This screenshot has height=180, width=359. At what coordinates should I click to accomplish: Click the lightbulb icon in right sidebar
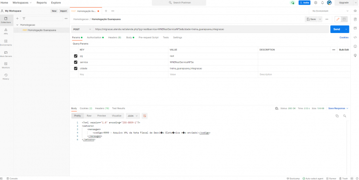pyautogui.click(x=355, y=55)
